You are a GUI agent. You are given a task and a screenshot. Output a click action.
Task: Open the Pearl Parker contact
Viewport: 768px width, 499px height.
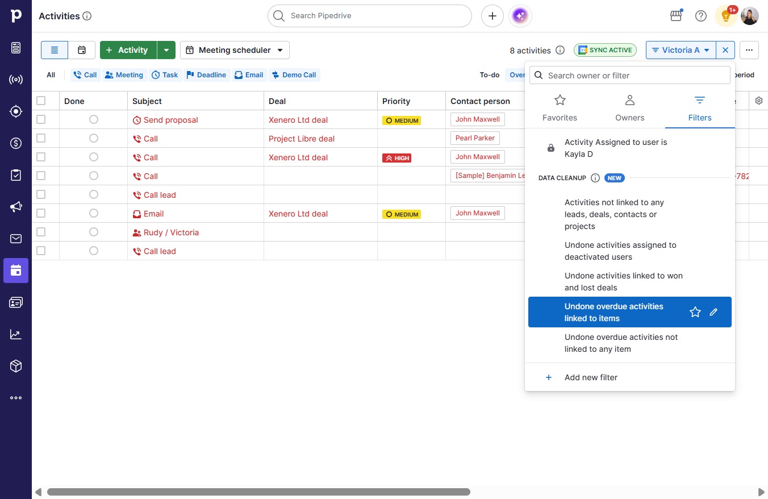click(x=475, y=138)
